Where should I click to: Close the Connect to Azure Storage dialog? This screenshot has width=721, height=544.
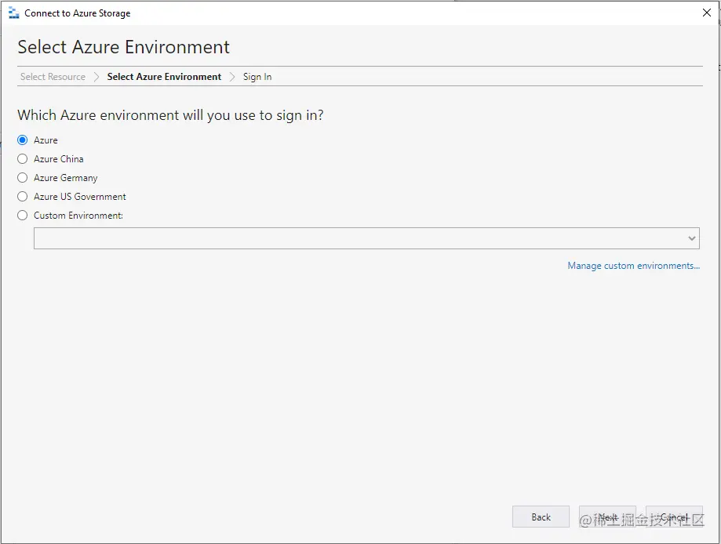pyautogui.click(x=707, y=13)
